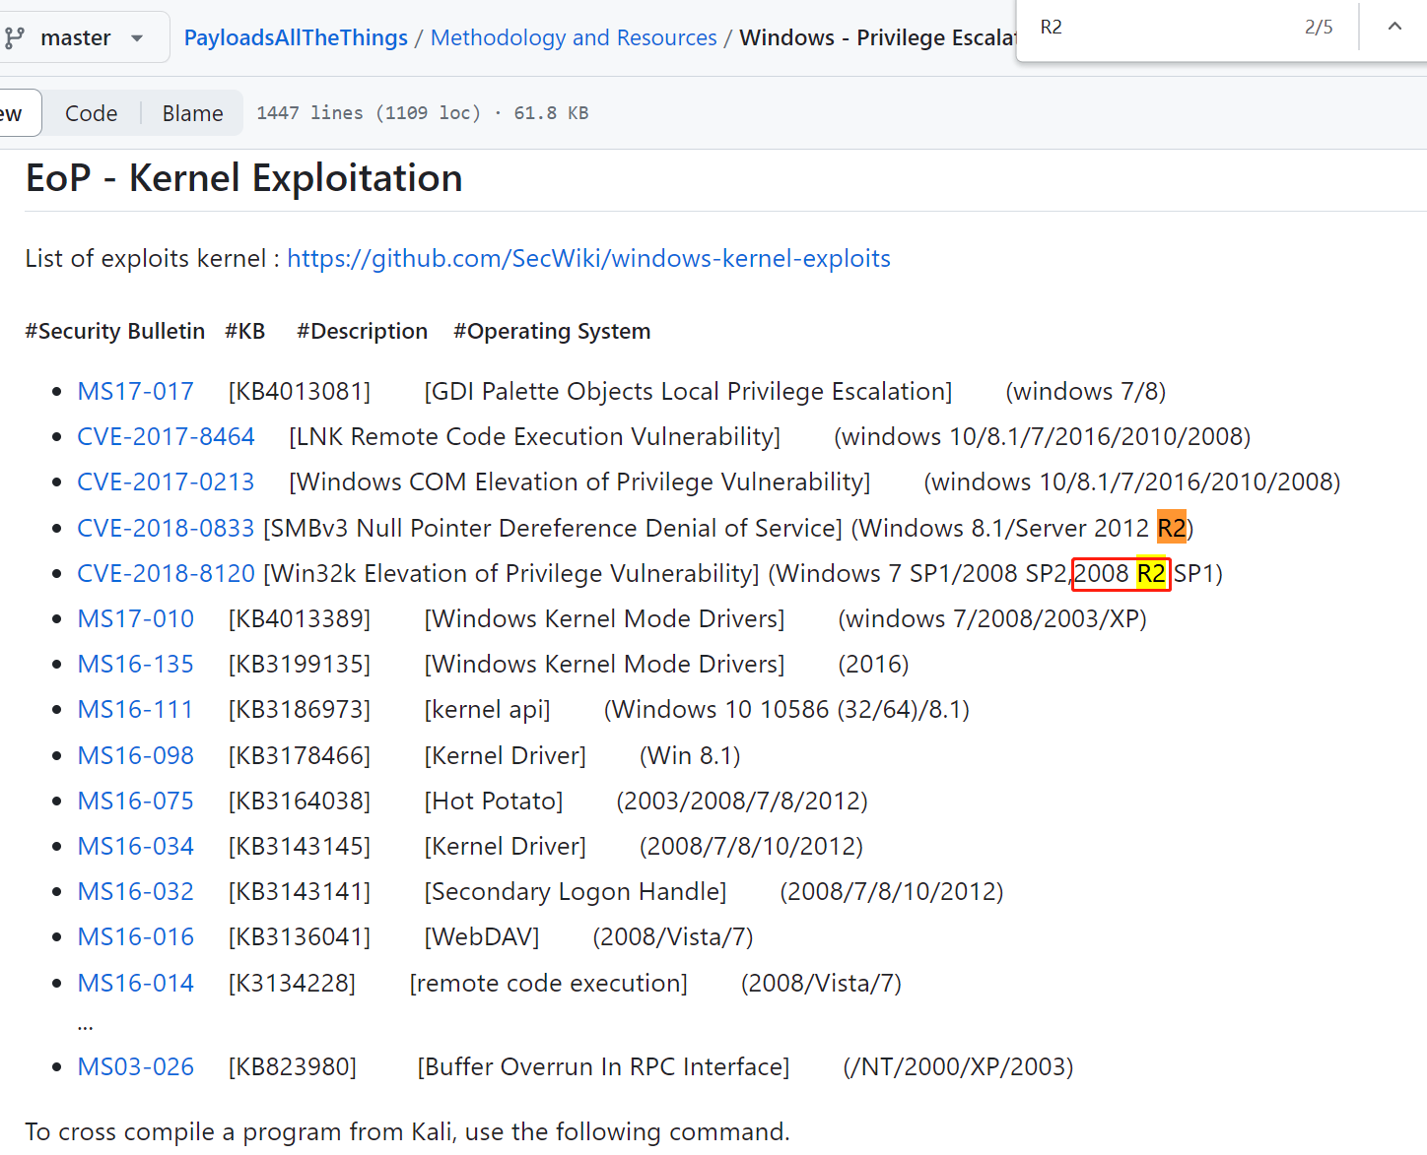This screenshot has width=1427, height=1155.
Task: Open the MS16-075 Hot Potato link
Action: tap(135, 801)
